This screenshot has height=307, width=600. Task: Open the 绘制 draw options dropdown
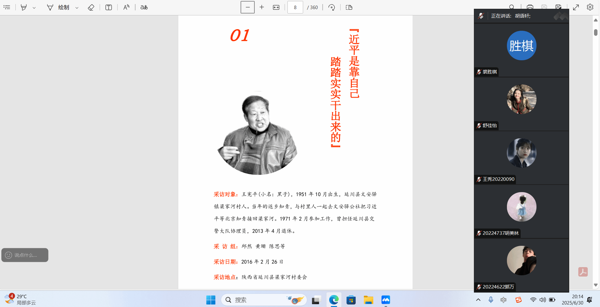pyautogui.click(x=77, y=8)
